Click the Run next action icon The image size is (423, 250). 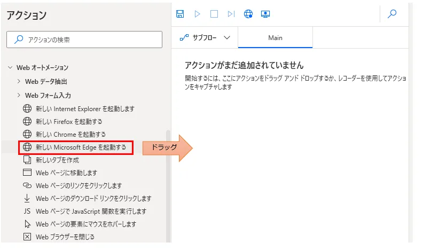(231, 14)
